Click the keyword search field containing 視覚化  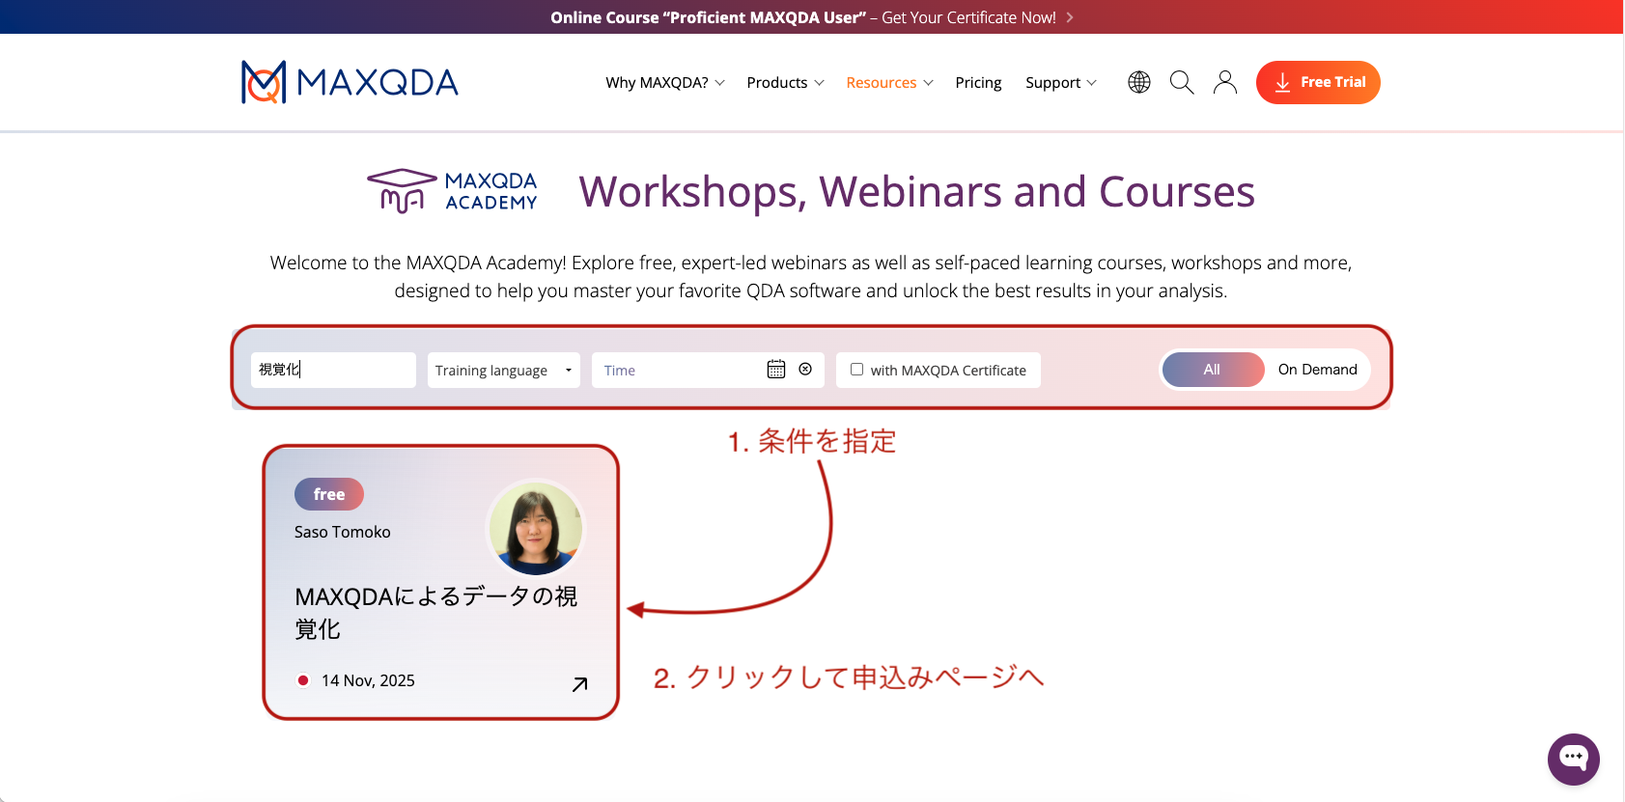coord(333,370)
